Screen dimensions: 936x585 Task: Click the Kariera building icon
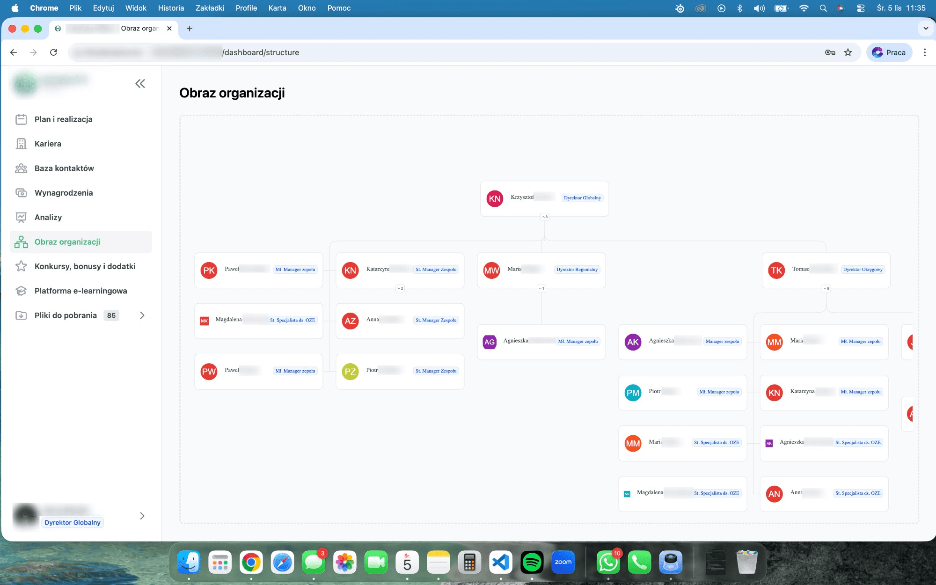[21, 144]
